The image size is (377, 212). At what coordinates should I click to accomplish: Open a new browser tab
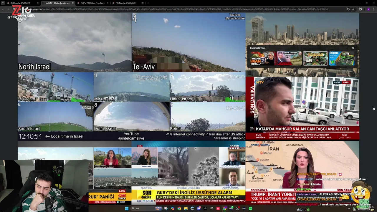pyautogui.click(x=148, y=3)
